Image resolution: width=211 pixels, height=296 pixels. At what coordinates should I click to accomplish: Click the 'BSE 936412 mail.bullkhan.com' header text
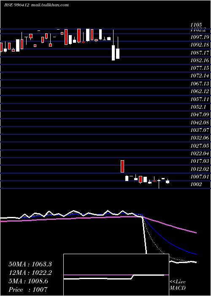pos(36,5)
